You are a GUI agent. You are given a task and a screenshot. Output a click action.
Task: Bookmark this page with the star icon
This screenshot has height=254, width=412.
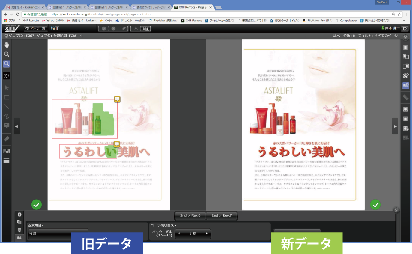point(399,15)
